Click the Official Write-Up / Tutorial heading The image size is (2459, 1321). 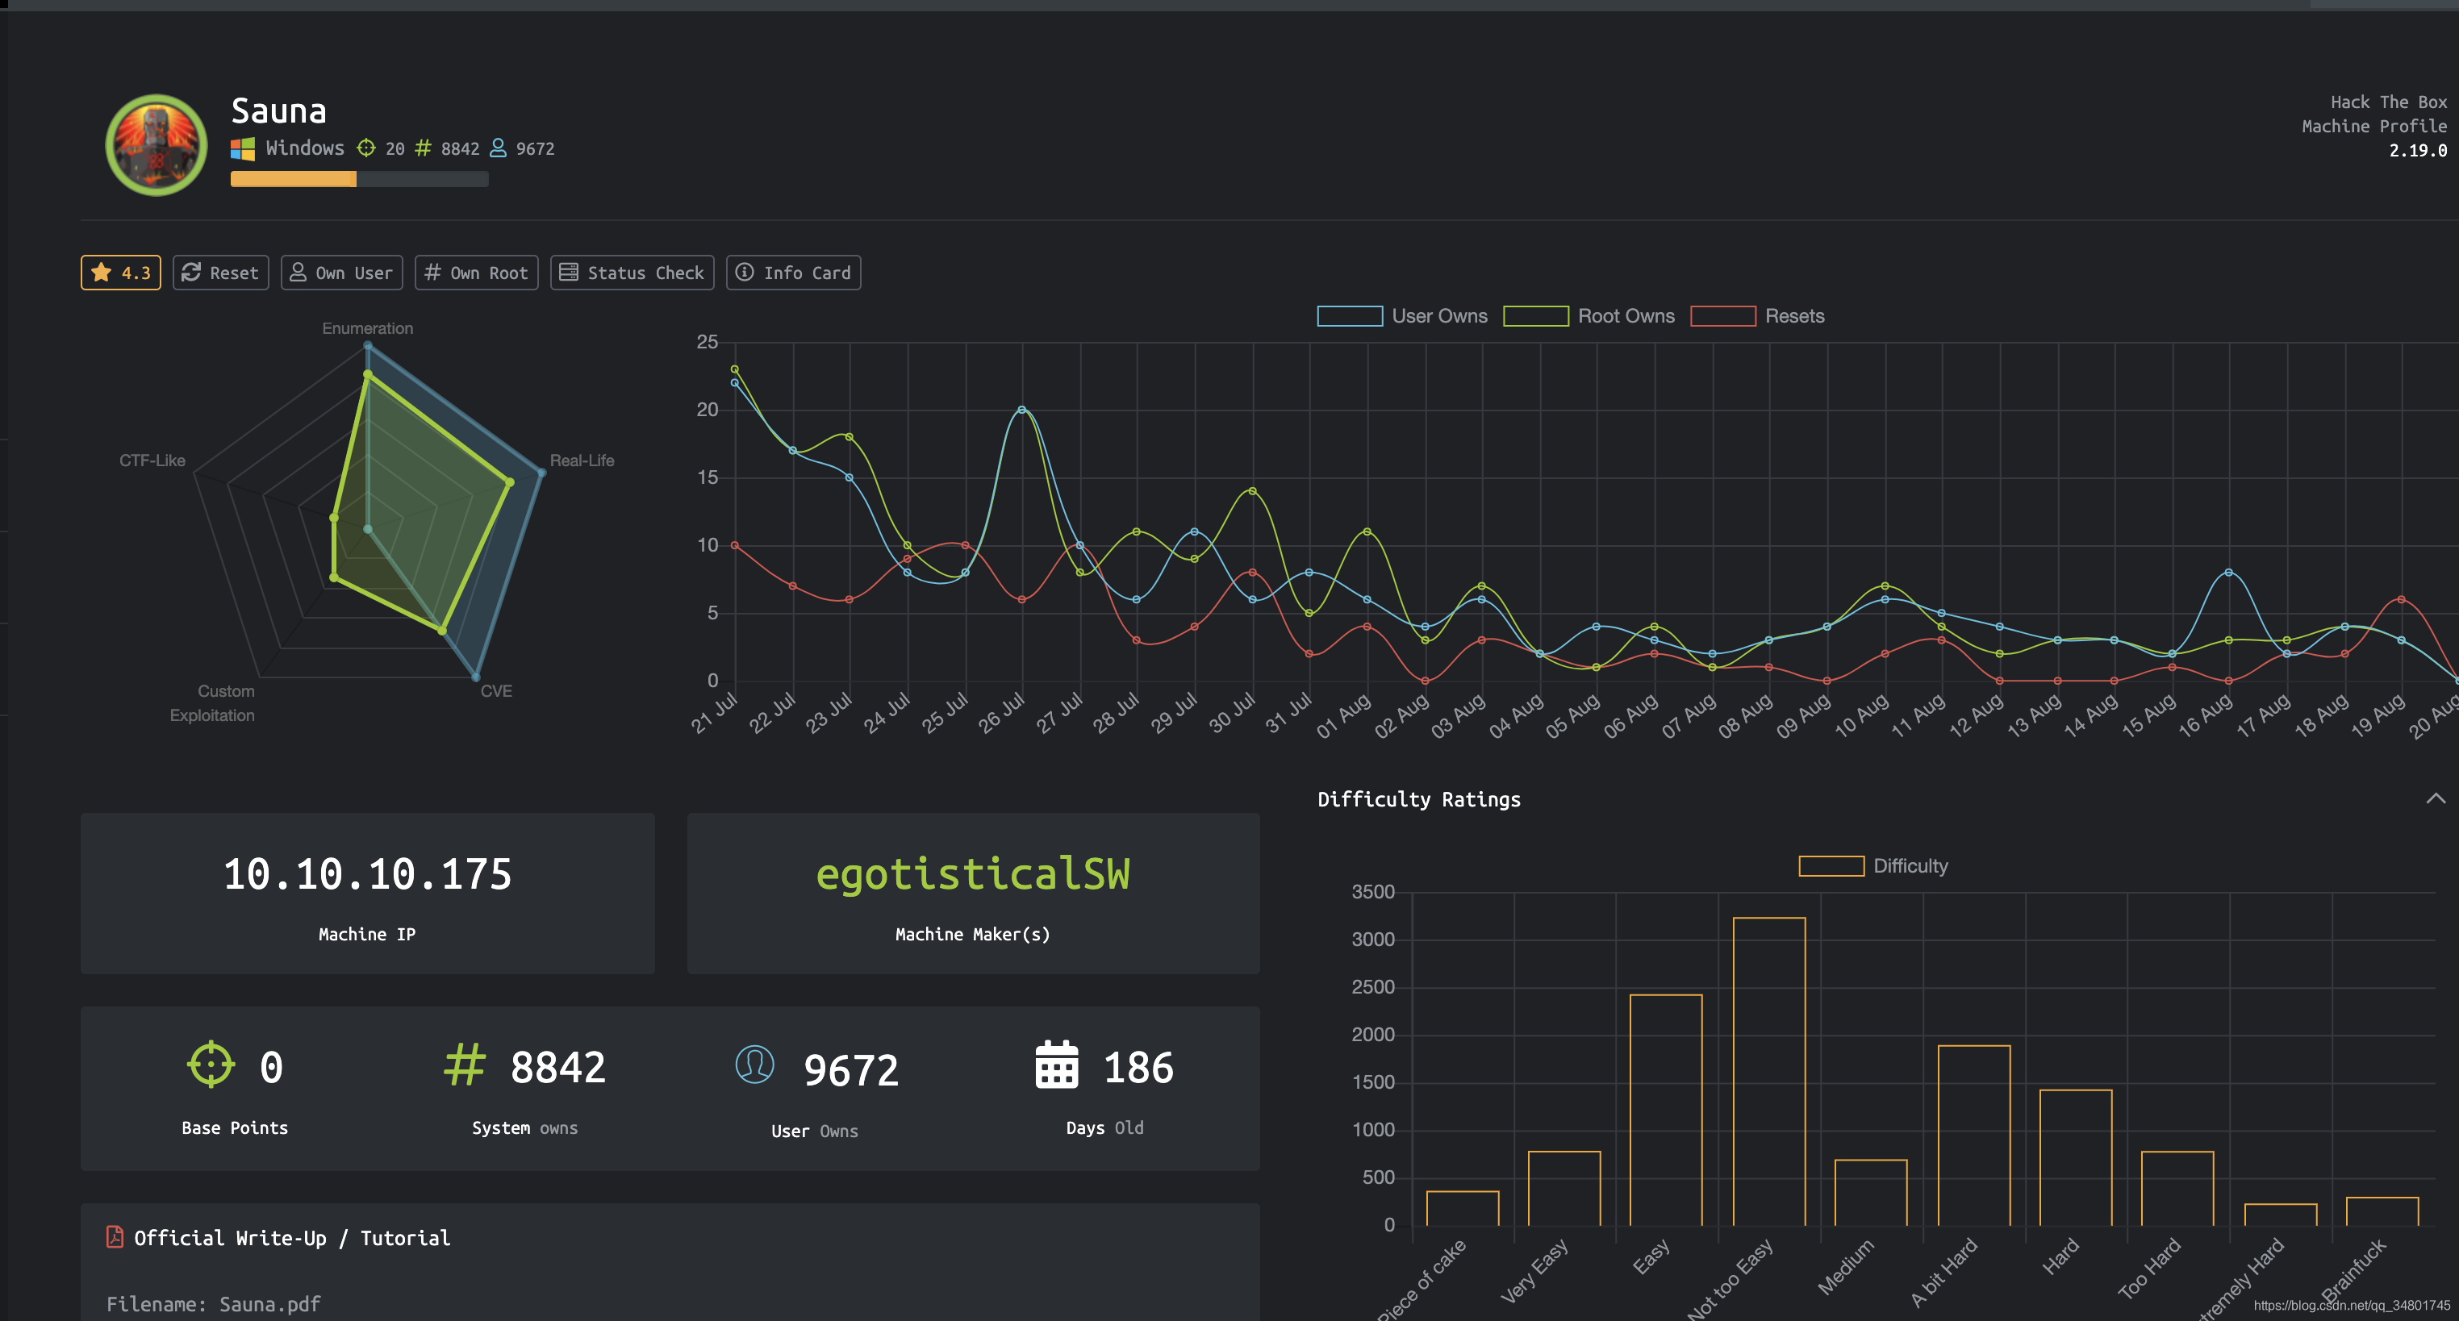point(292,1238)
